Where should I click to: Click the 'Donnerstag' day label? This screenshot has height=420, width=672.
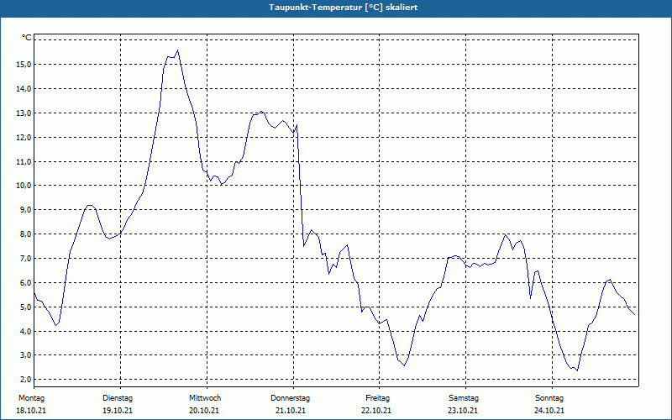(x=290, y=398)
